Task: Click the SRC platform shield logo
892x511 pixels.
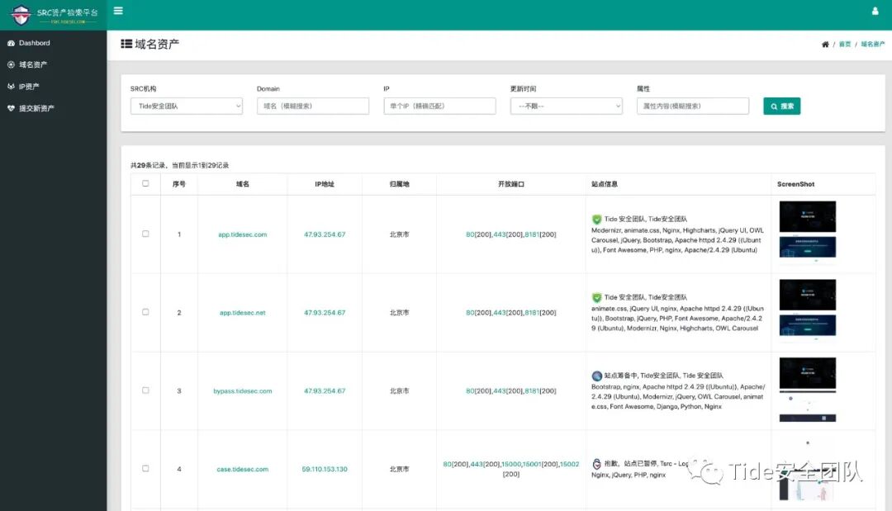Action: [21, 15]
